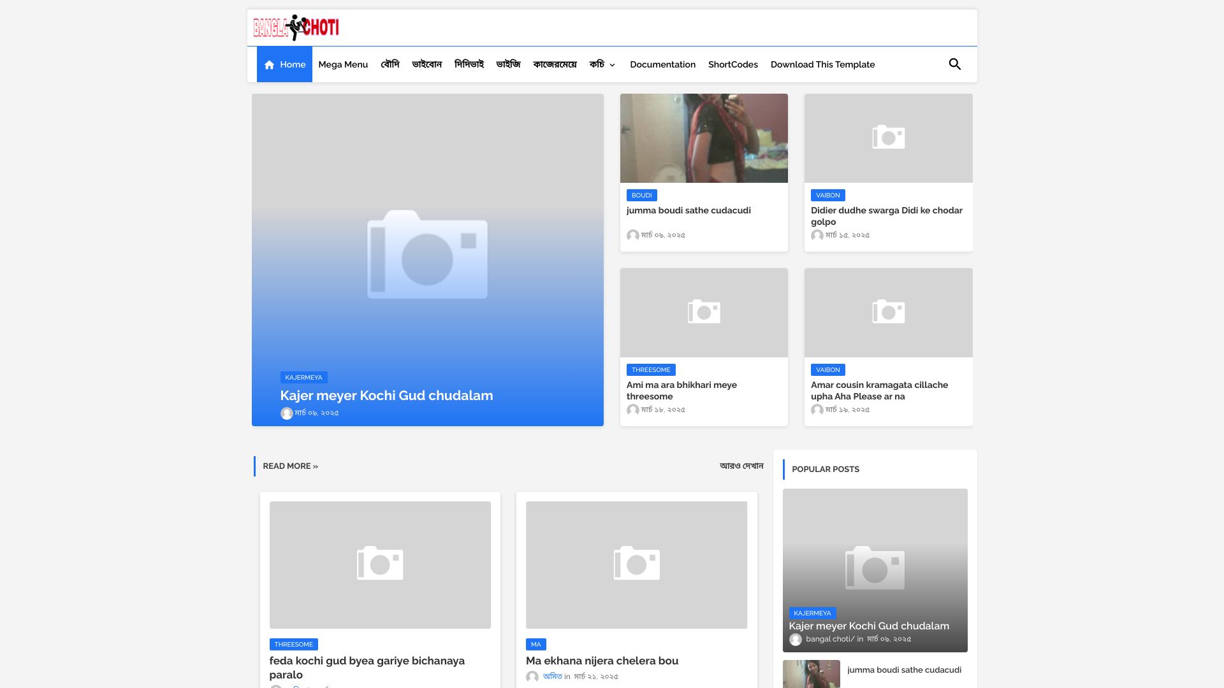1224x688 pixels.
Task: Open the ShortCodes nav link
Action: [x=732, y=65]
